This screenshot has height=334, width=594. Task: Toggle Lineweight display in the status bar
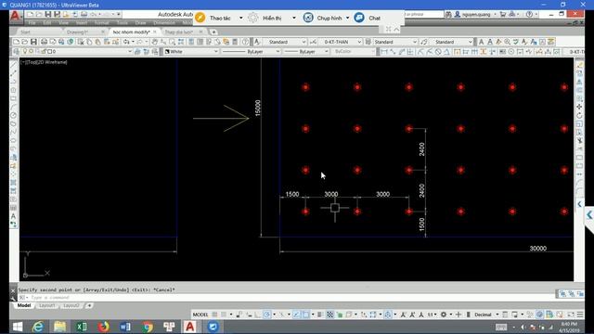319,315
